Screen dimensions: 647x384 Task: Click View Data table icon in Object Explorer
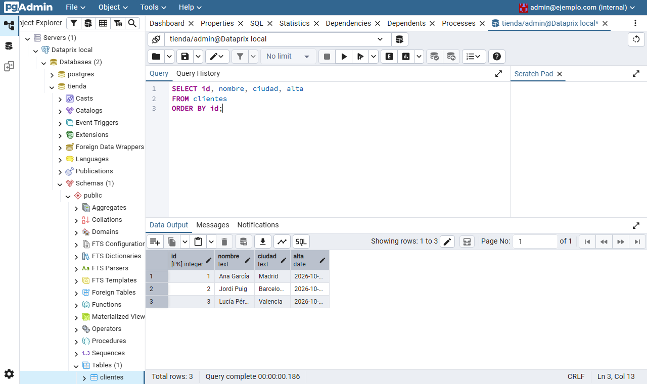pos(103,23)
